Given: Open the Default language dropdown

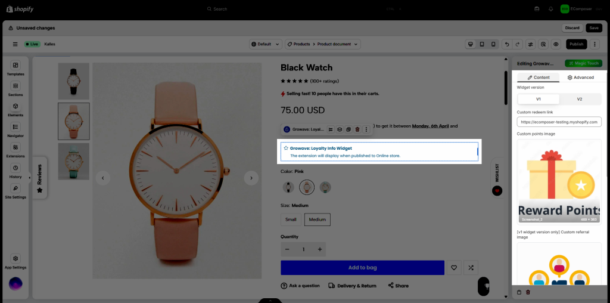Looking at the screenshot, I should click(x=264, y=44).
